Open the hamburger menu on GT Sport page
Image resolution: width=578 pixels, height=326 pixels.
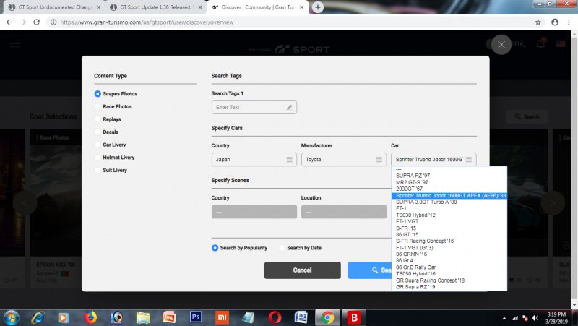14,43
